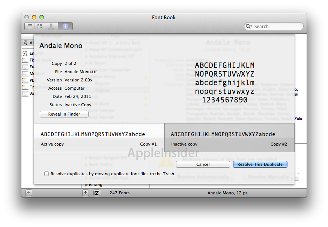Viewport: 328px width, 227px height.
Task: Click Resolve This Duplicate
Action: click(260, 164)
